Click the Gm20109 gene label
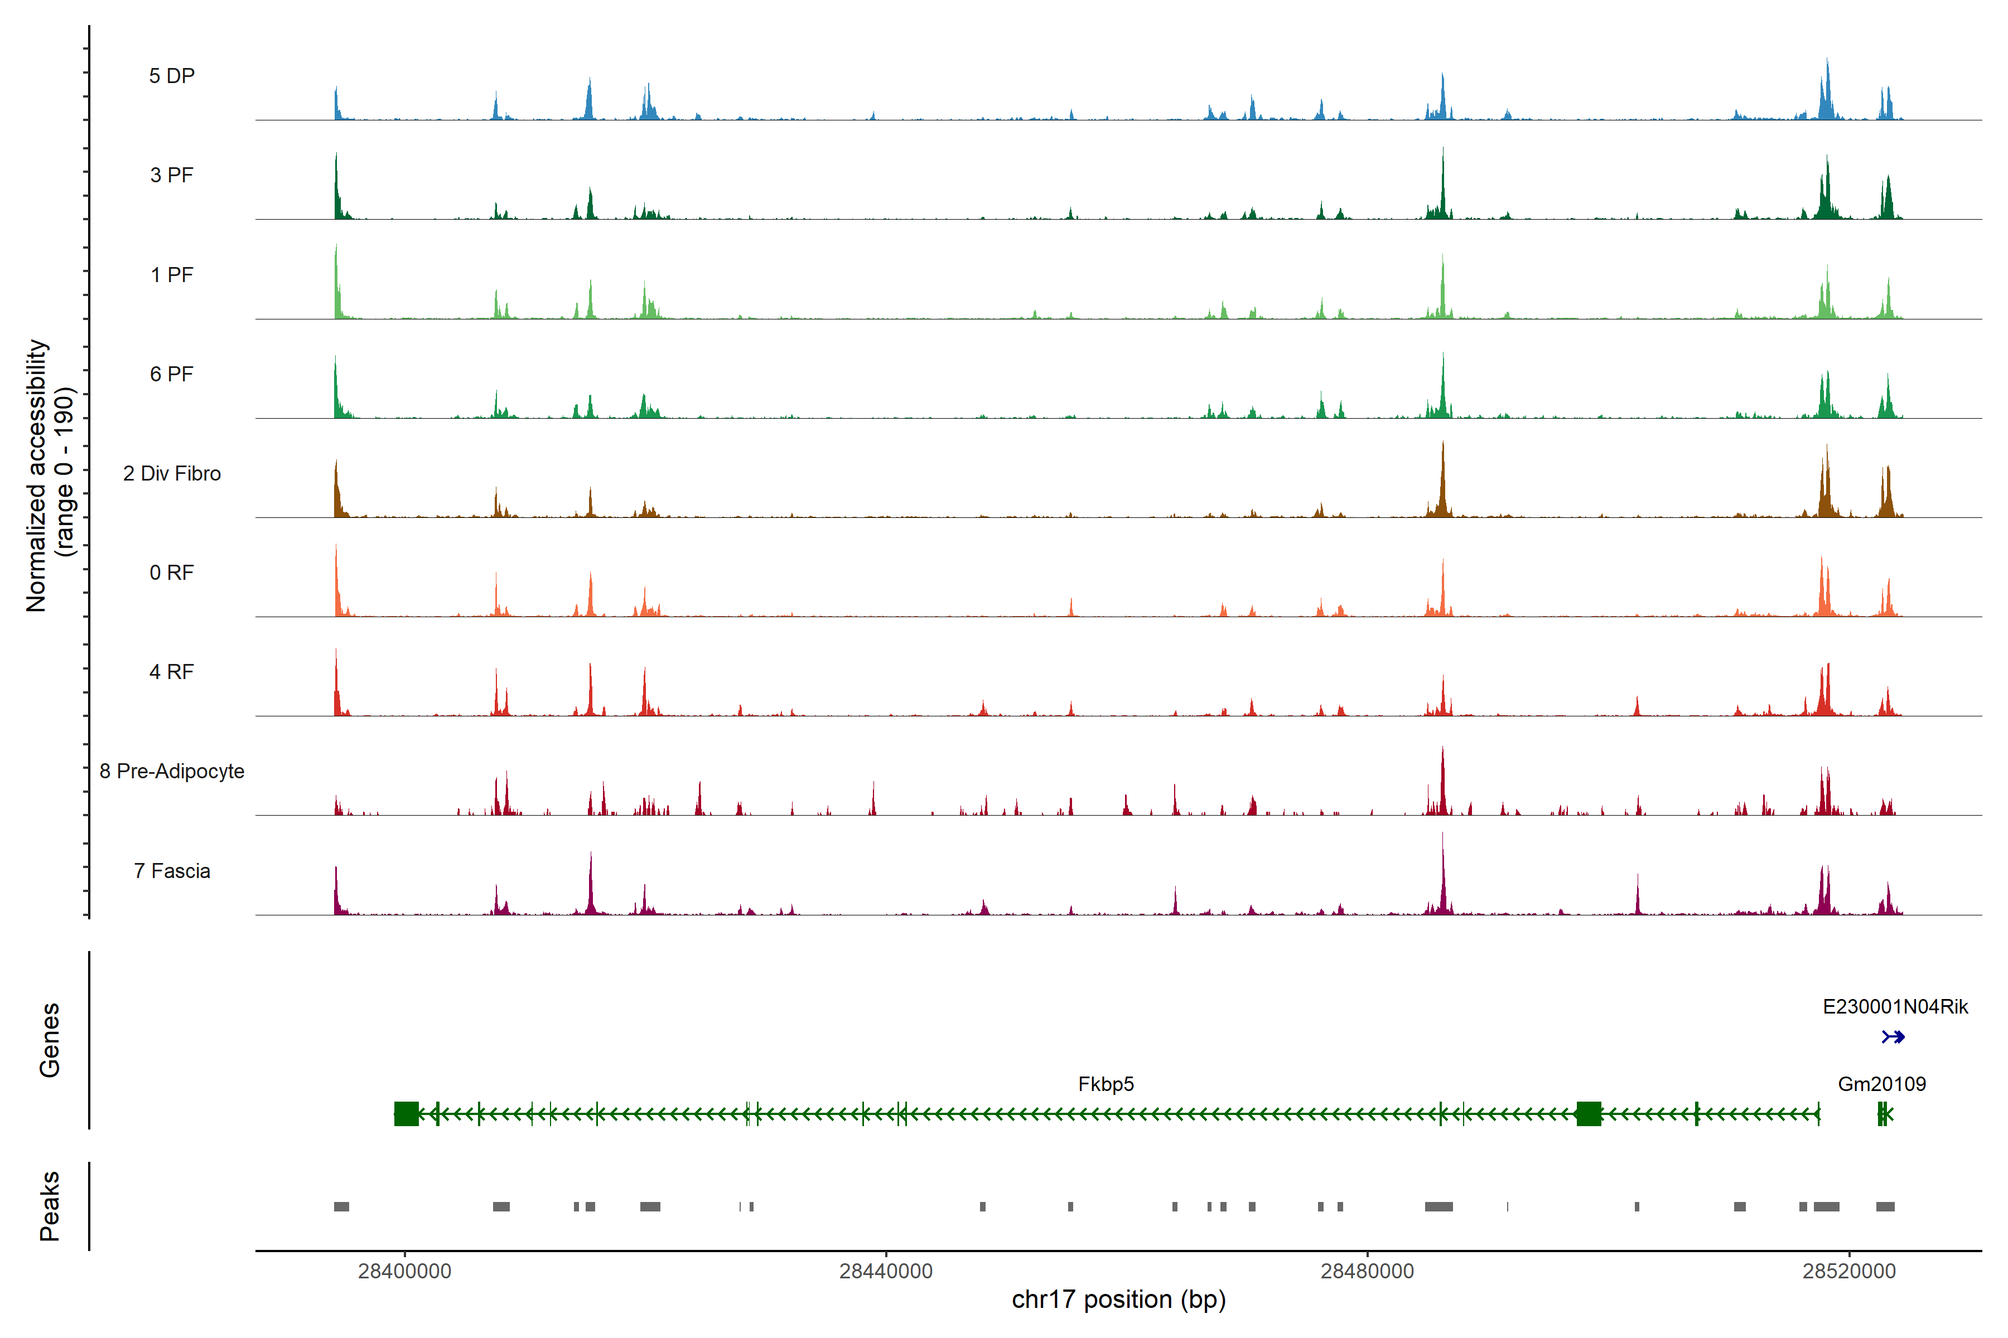 click(1881, 1084)
